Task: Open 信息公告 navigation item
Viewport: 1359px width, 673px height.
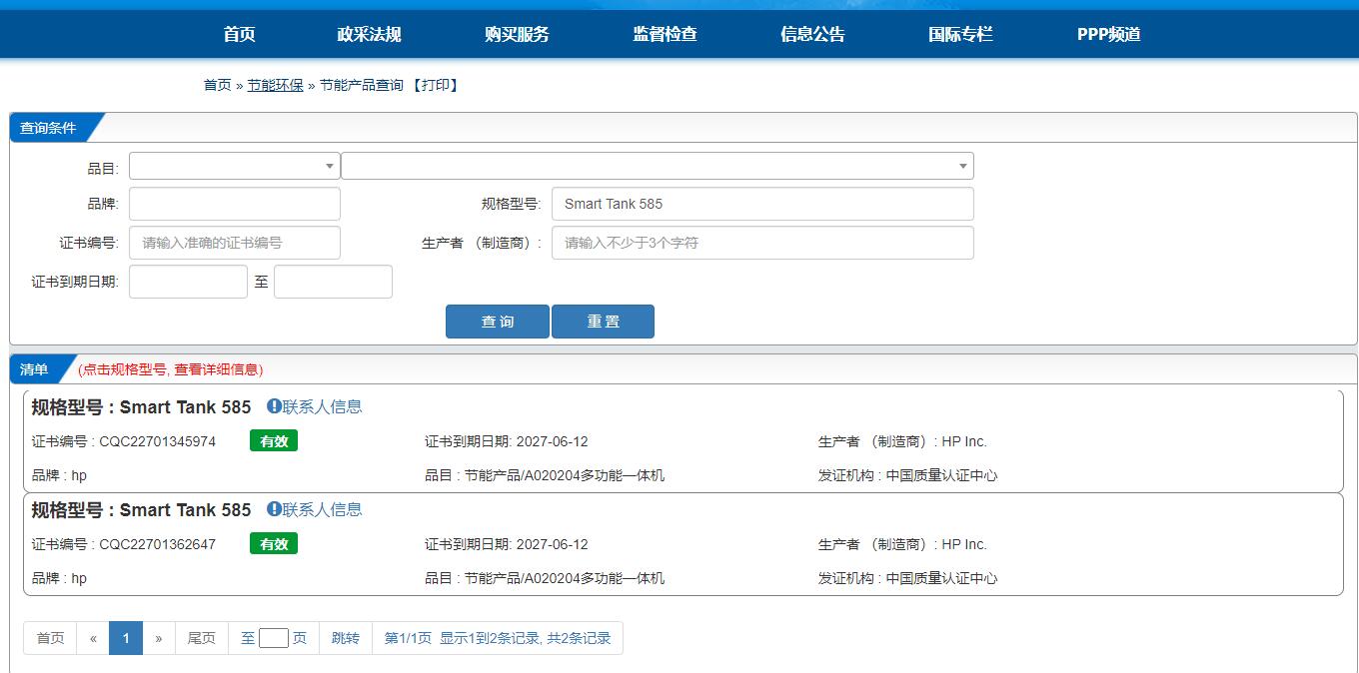Action: (812, 34)
